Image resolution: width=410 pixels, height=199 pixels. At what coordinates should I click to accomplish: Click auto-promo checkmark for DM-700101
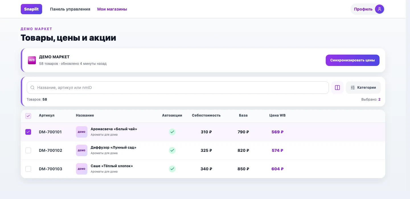172,132
